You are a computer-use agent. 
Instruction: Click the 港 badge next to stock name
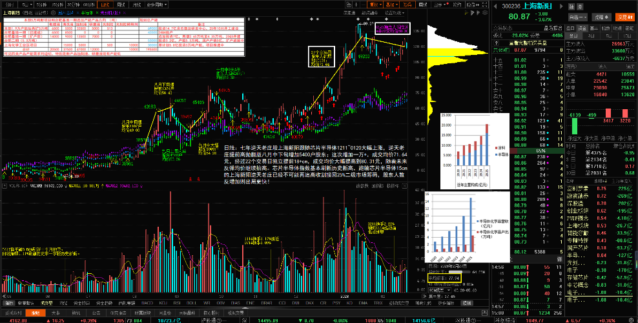tap(580, 6)
